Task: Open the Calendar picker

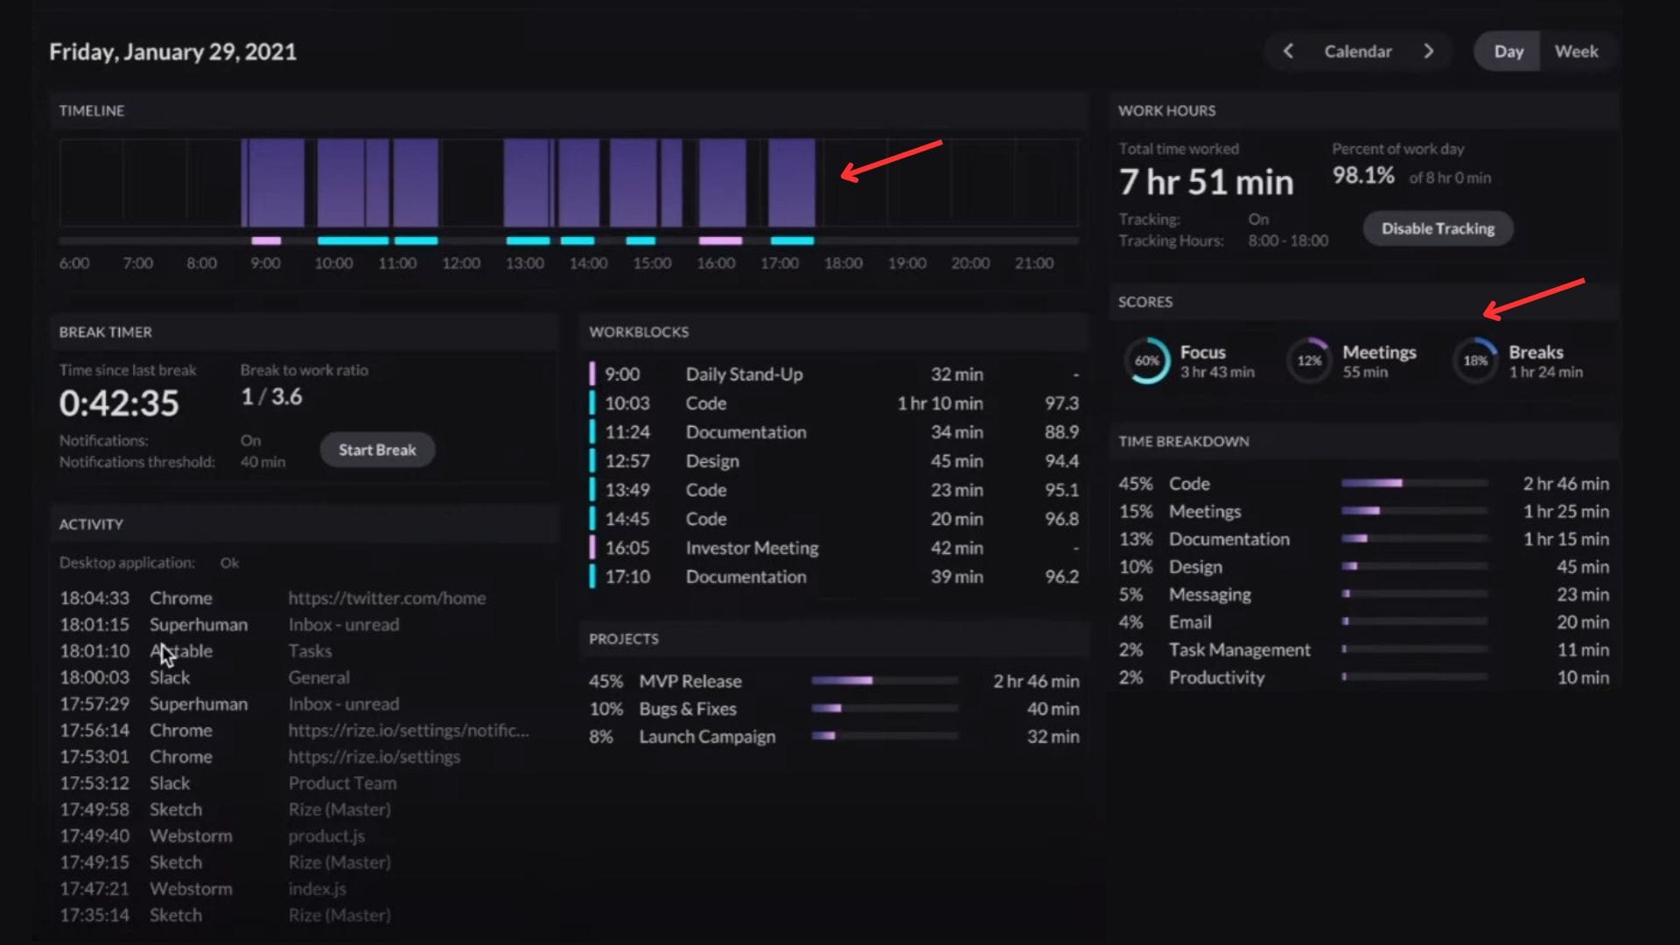Action: 1358,51
